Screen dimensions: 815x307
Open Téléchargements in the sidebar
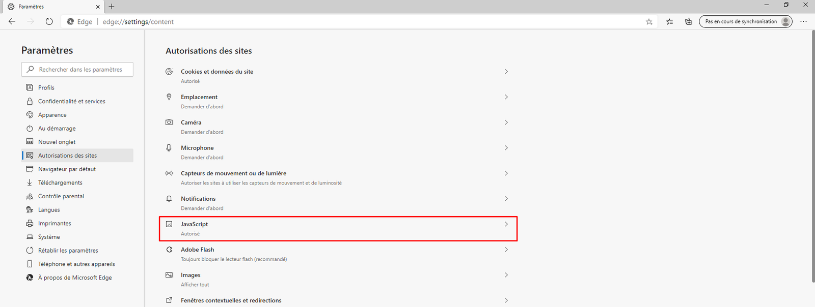pyautogui.click(x=60, y=182)
